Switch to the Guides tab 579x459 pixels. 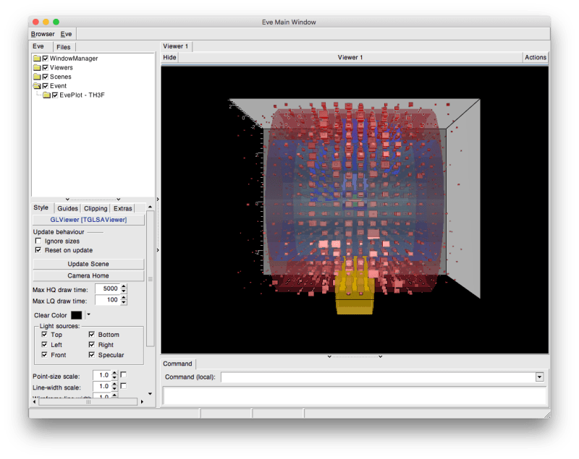coord(67,207)
